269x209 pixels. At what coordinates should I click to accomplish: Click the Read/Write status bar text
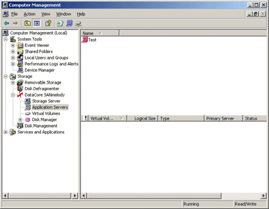point(245,204)
